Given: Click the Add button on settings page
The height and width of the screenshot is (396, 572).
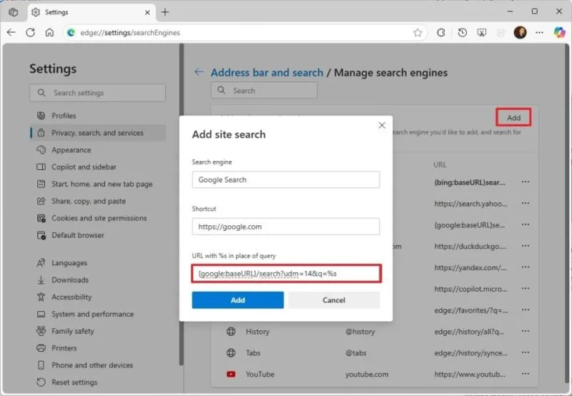Looking at the screenshot, I should [513, 117].
